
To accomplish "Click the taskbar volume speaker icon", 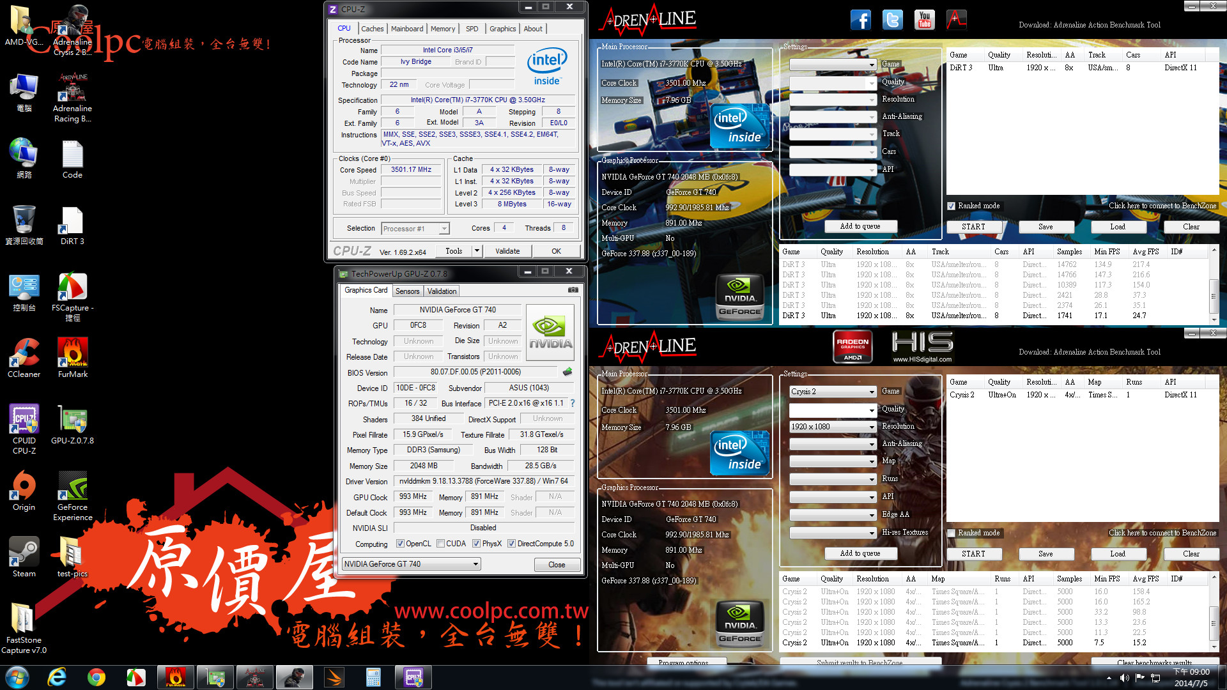I will tap(1125, 678).
